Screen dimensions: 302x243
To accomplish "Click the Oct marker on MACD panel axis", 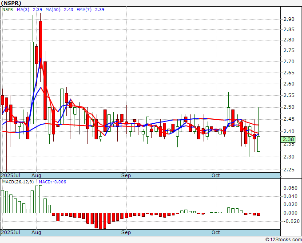I will point(216,232).
